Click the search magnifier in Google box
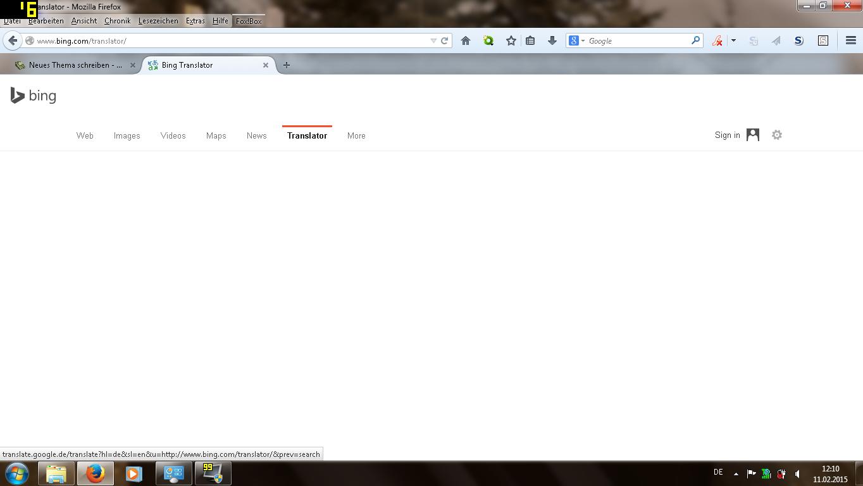The width and height of the screenshot is (863, 486). 695,40
